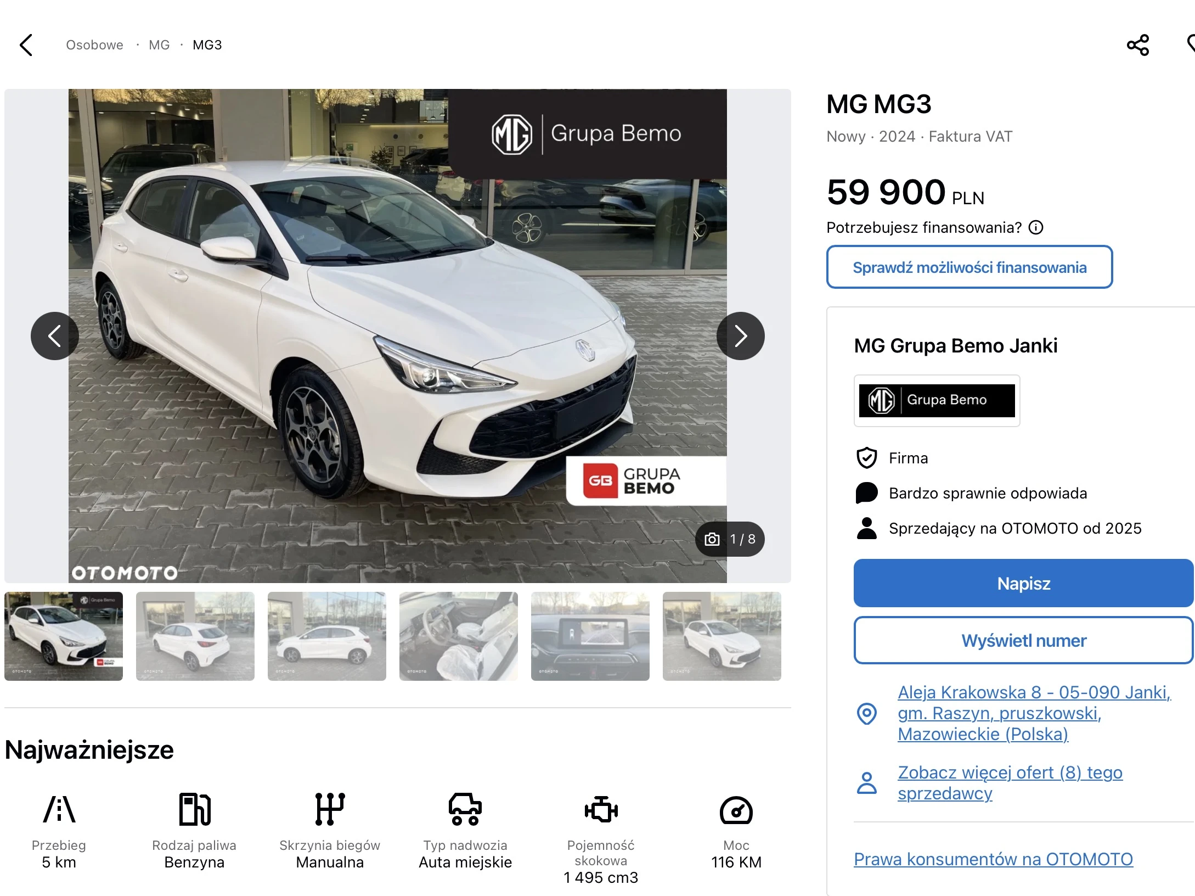Screen dimensions: 1195x896
Task: Select the side view car thumbnail
Action: (x=326, y=636)
